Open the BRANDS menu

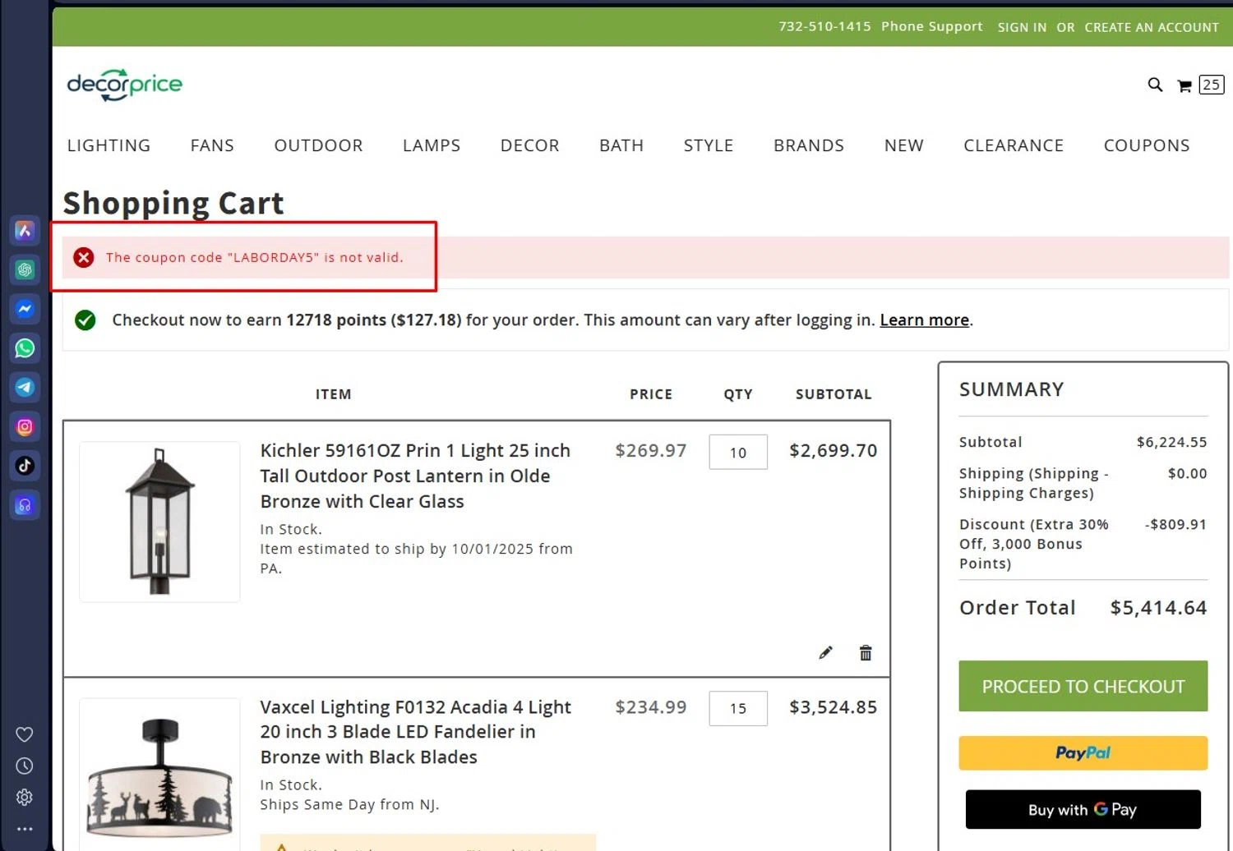click(809, 145)
